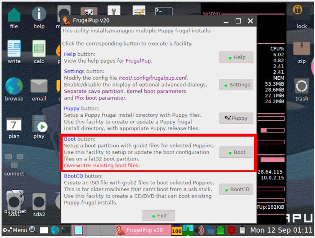This screenshot has width=315, height=238.
Task: Click the red firewall shield tray icon
Action: (x=231, y=230)
